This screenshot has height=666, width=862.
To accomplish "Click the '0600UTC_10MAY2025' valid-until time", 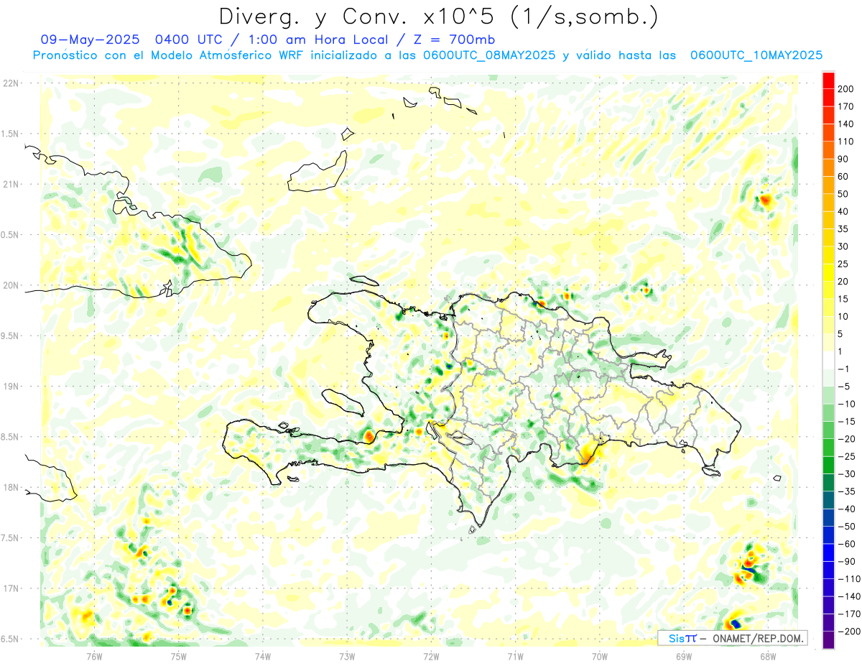I will [756, 55].
